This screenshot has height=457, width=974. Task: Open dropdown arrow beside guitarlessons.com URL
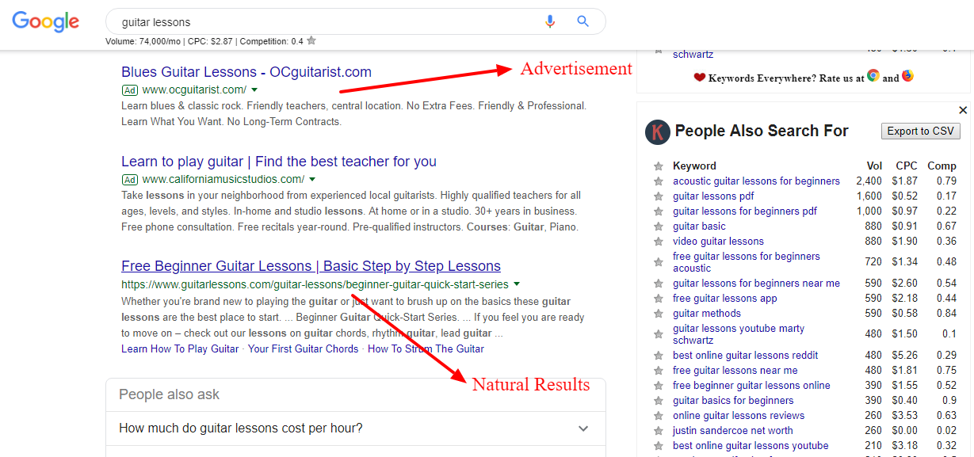(x=517, y=284)
